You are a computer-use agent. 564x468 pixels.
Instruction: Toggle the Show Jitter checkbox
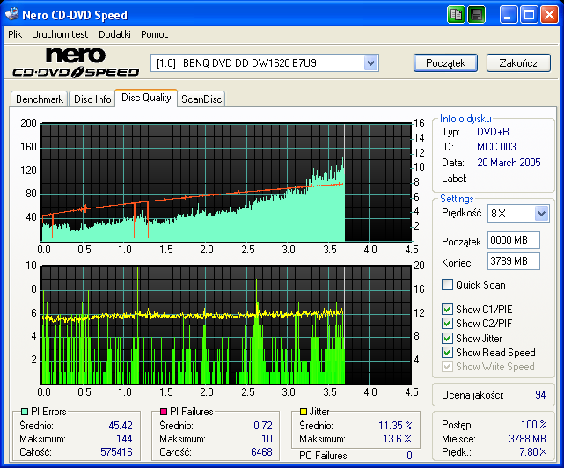click(447, 339)
